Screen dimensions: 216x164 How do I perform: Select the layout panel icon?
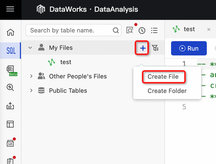pyautogui.click(x=10, y=124)
